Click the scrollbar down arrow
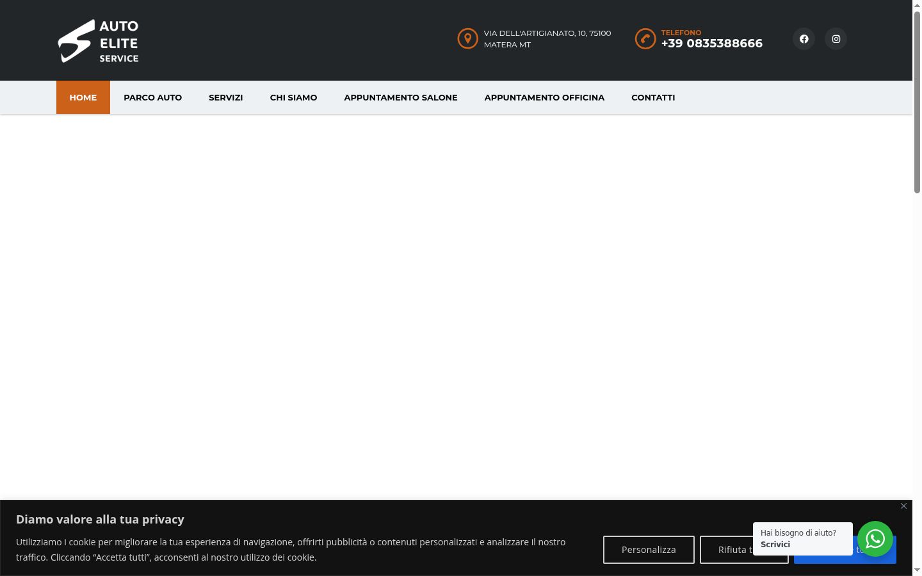922x576 pixels. coord(917,570)
